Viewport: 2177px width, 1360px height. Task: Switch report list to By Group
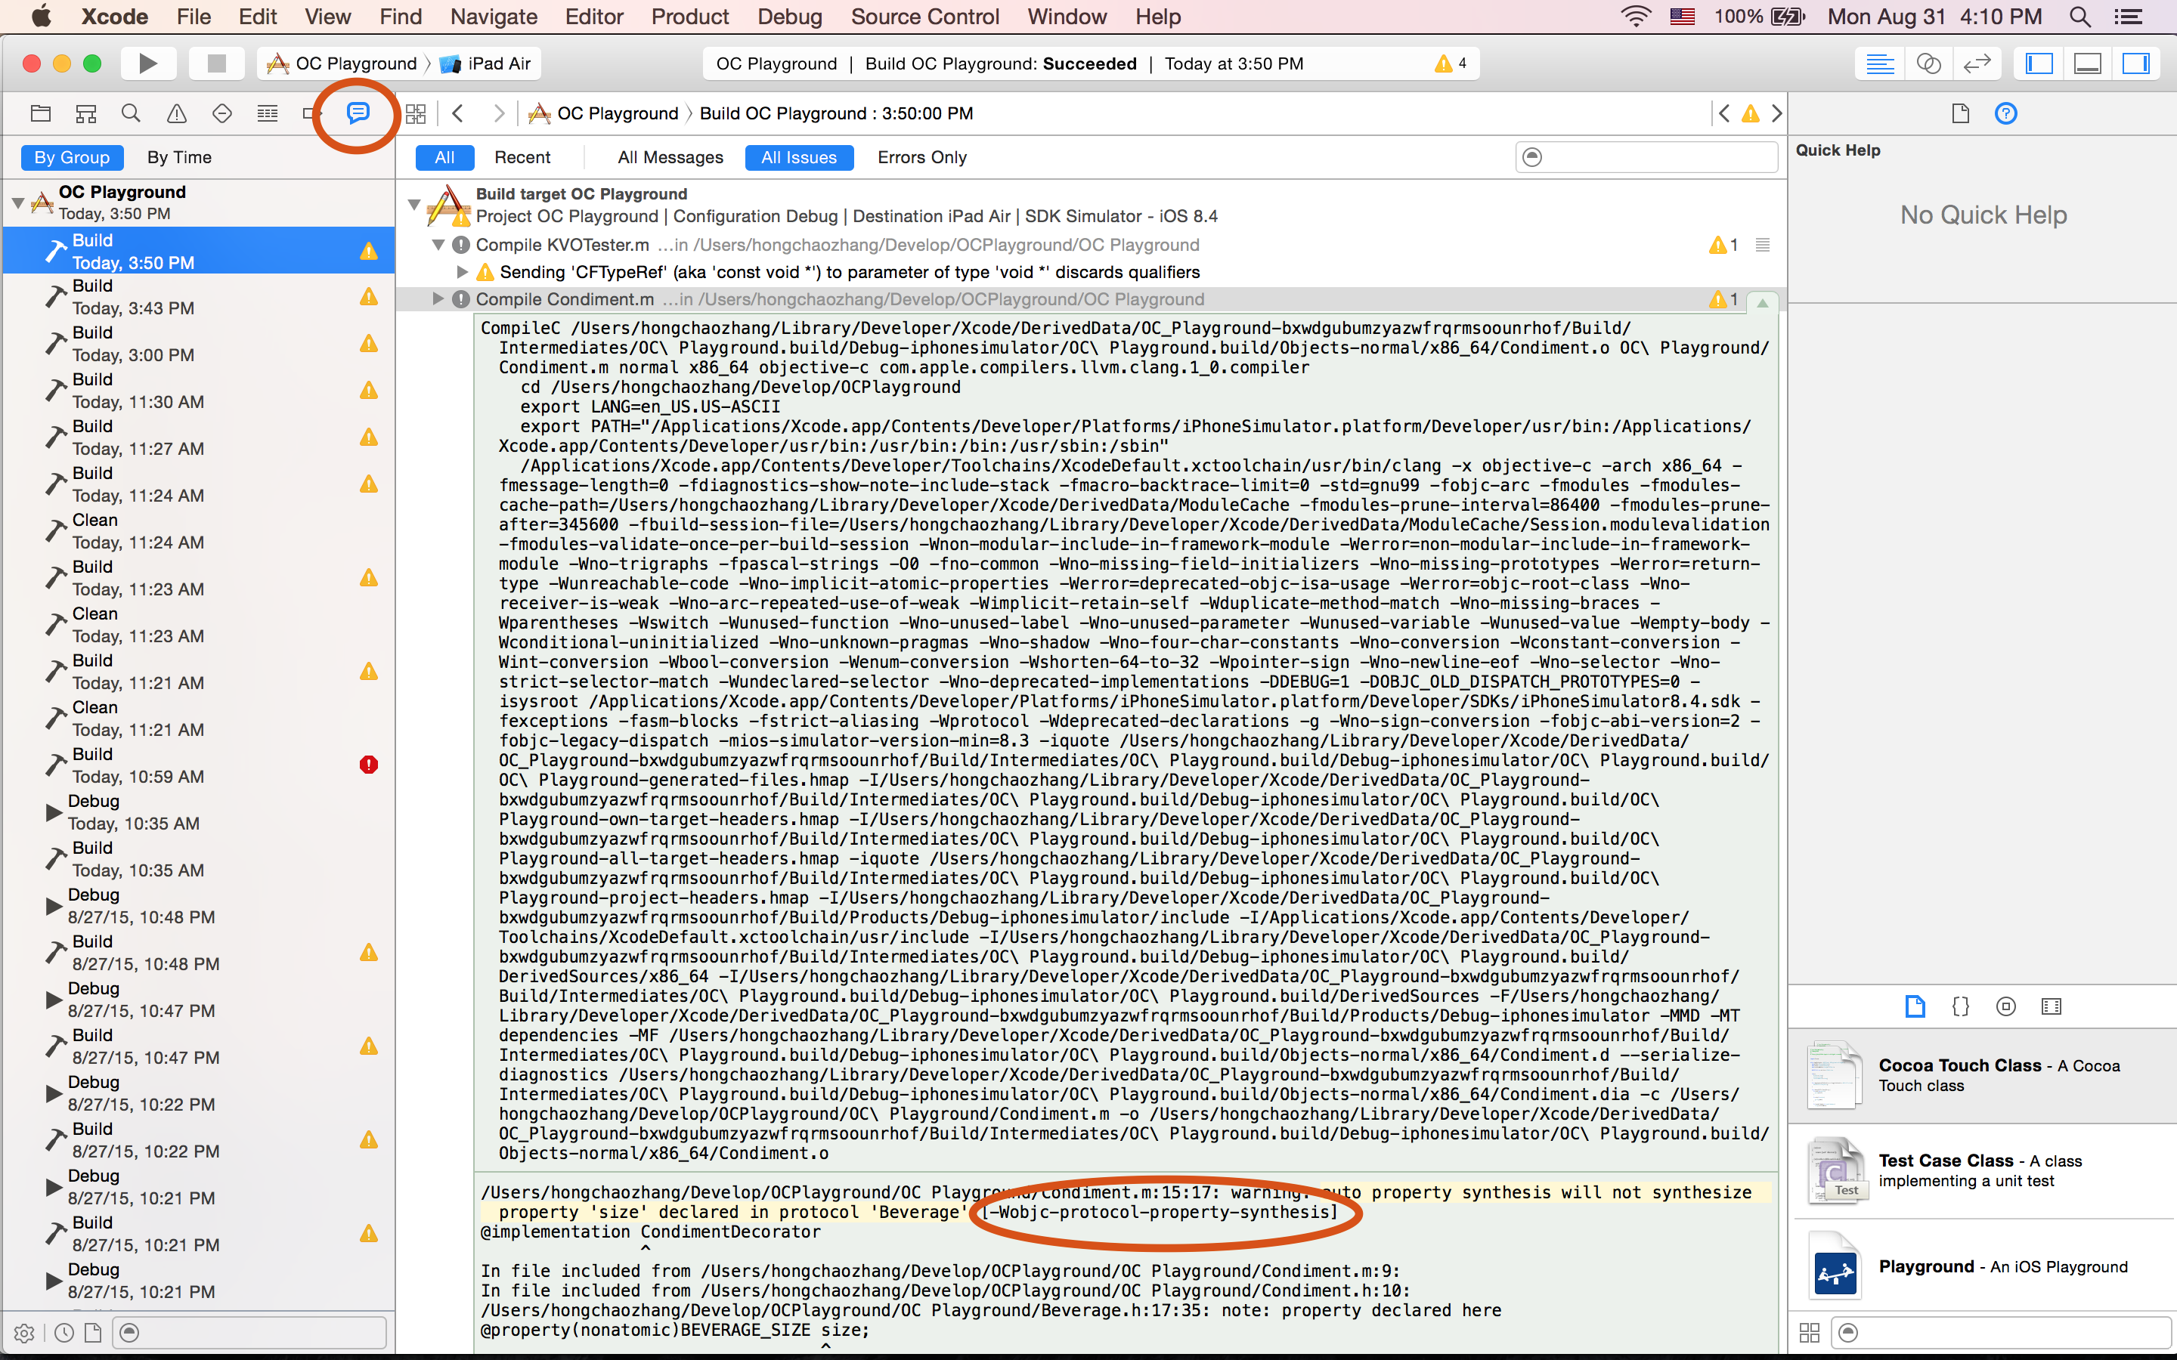pos(72,157)
